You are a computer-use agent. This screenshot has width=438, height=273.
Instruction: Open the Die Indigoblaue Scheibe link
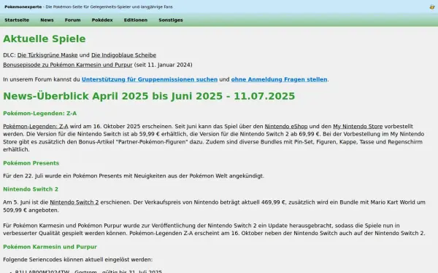click(x=124, y=55)
